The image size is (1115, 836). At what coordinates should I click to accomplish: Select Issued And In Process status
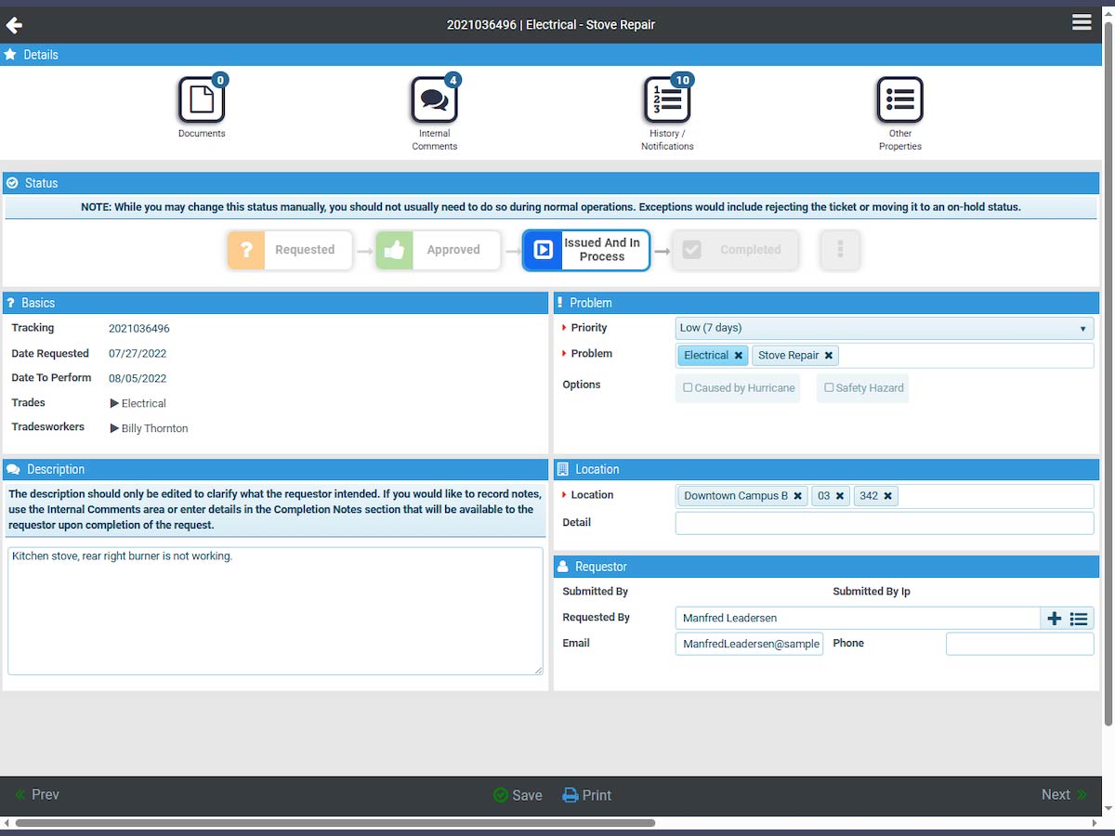(x=586, y=250)
